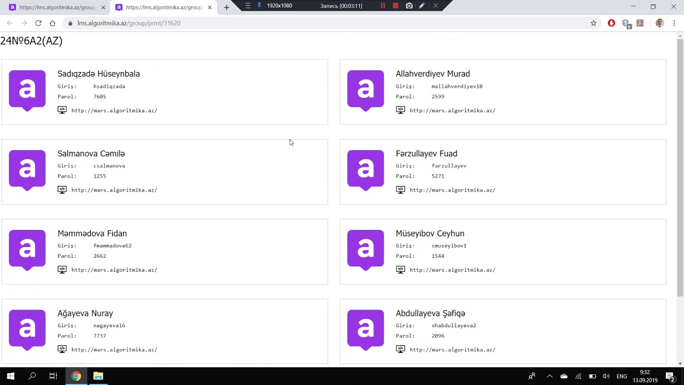Image resolution: width=684 pixels, height=385 pixels.
Task: Click the address bar URL
Action: [129, 23]
